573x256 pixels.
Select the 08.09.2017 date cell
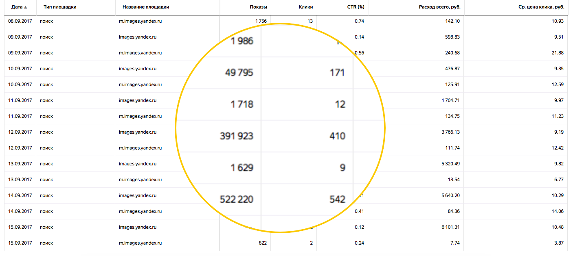(20, 21)
